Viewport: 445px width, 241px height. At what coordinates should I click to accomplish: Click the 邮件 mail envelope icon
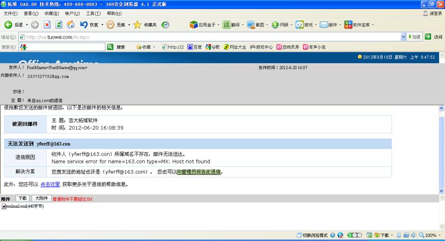[324, 25]
